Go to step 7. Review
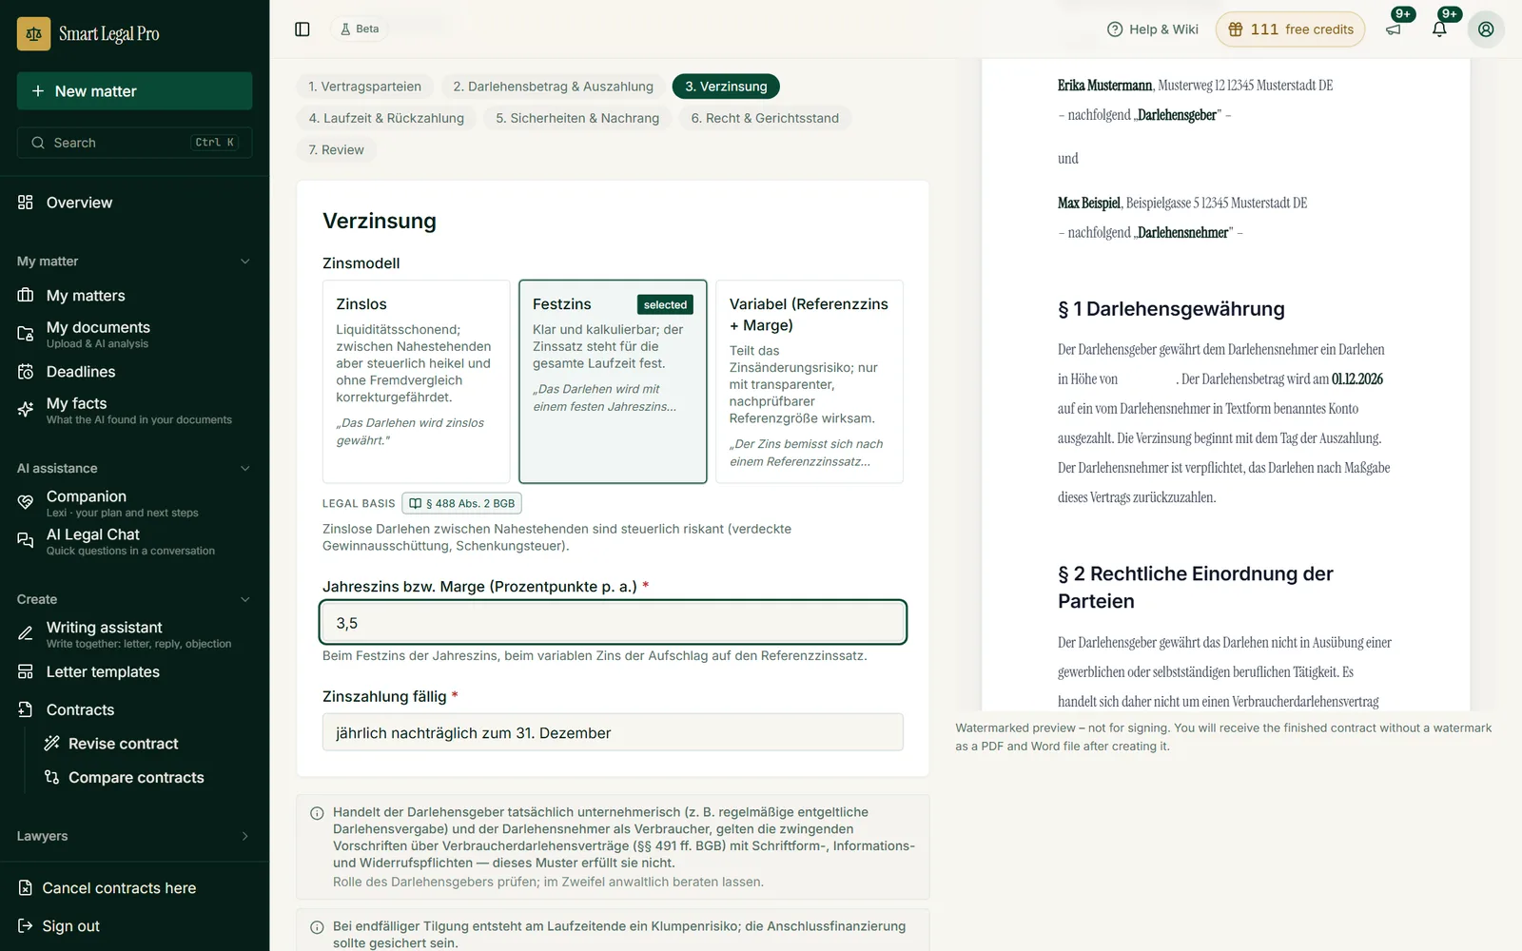 tap(337, 149)
